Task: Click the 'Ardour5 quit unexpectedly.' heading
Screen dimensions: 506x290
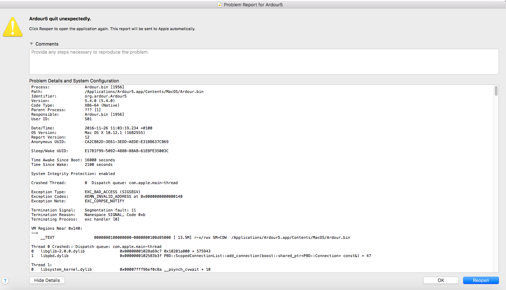Action: click(63, 19)
